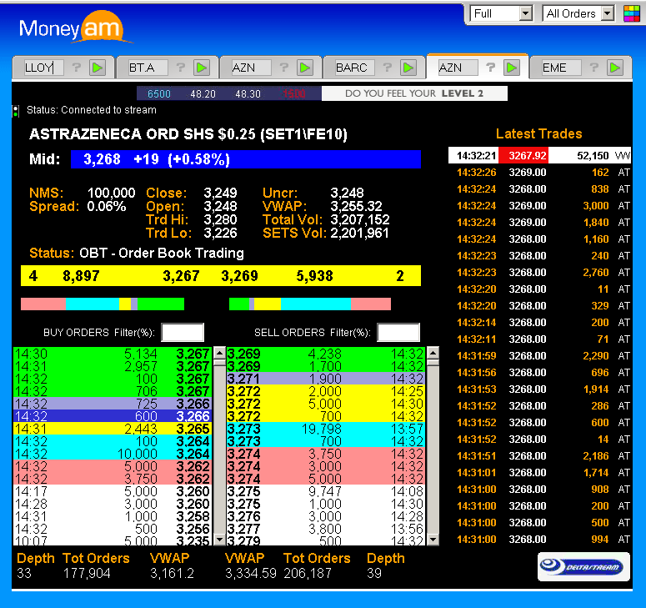Screen dimensions: 646x608
Task: Focus the Sell Orders filter percentage box
Action: tap(398, 333)
